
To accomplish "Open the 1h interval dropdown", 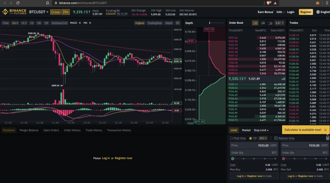I will [24, 23].
